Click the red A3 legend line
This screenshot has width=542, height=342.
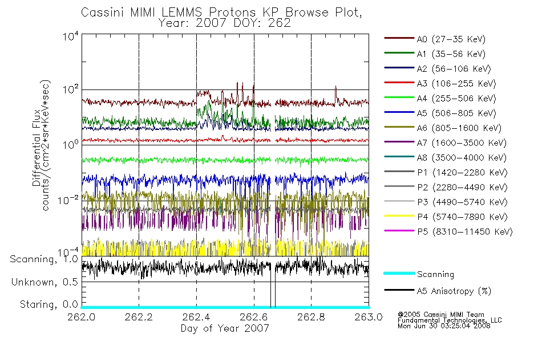tap(399, 83)
